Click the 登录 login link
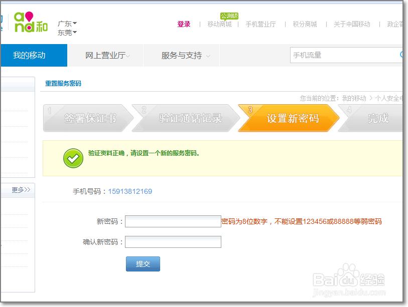This screenshot has height=307, width=408. tap(184, 24)
